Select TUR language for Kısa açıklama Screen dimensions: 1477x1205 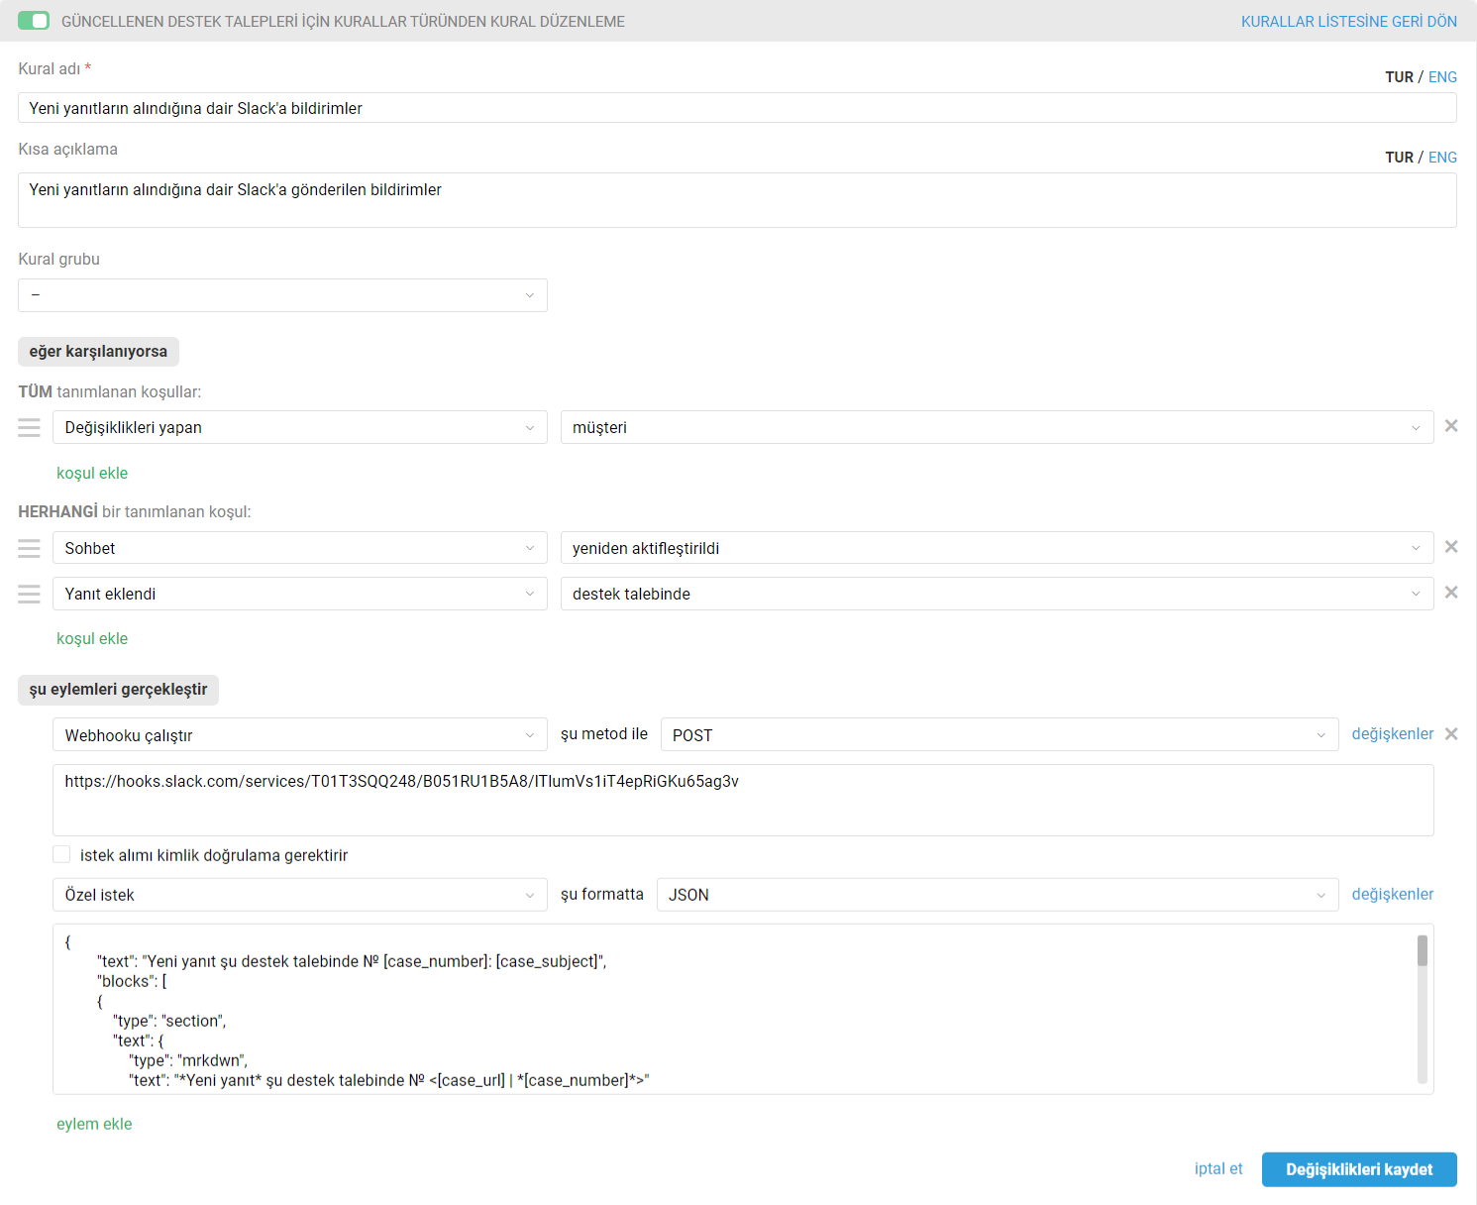[x=1399, y=158]
